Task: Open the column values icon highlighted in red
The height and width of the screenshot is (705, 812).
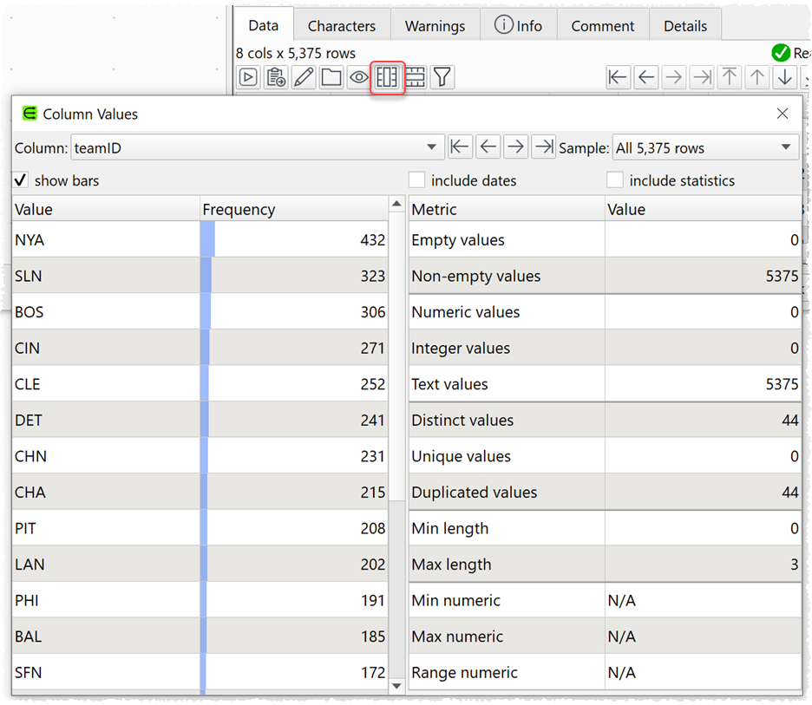Action: pos(387,78)
